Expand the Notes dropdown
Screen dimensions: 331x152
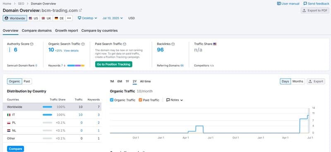[x=175, y=100]
